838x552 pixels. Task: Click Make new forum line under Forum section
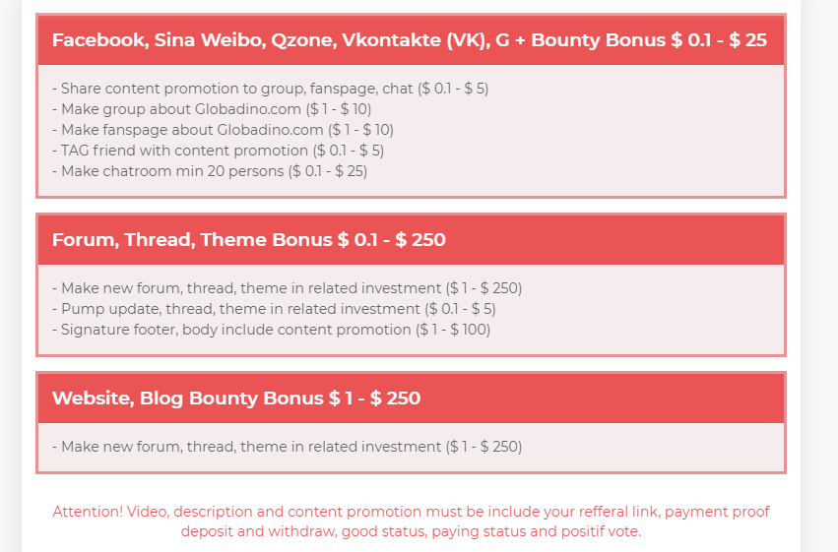pos(287,288)
